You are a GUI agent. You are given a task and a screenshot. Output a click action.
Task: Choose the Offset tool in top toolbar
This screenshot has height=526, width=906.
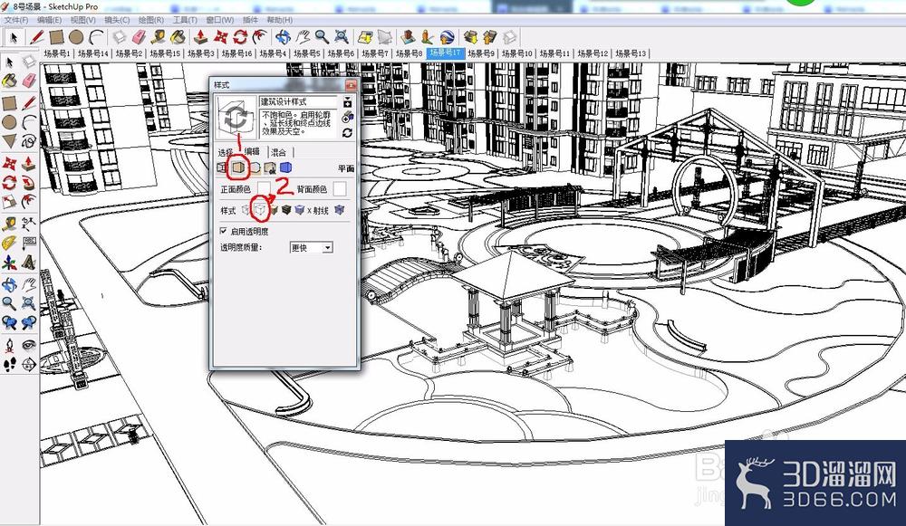pos(260,37)
